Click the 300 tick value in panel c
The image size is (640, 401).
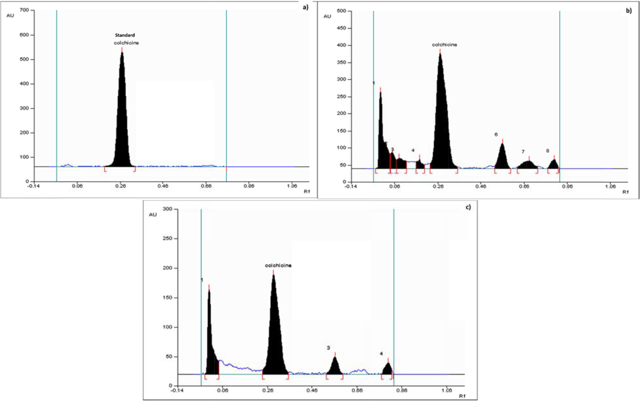(x=167, y=209)
